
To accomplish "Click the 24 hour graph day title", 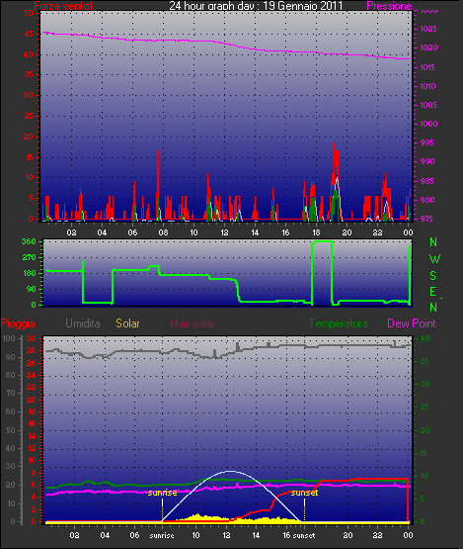I will tap(256, 6).
